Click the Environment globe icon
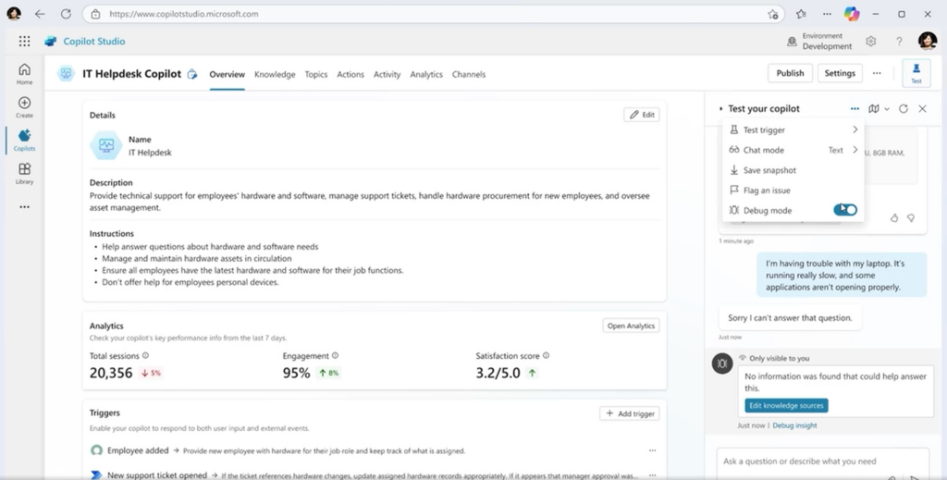Viewport: 947px width, 480px height. click(x=792, y=42)
